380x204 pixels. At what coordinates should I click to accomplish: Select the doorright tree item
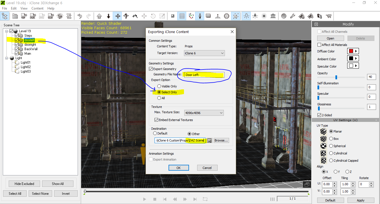[x=30, y=45]
